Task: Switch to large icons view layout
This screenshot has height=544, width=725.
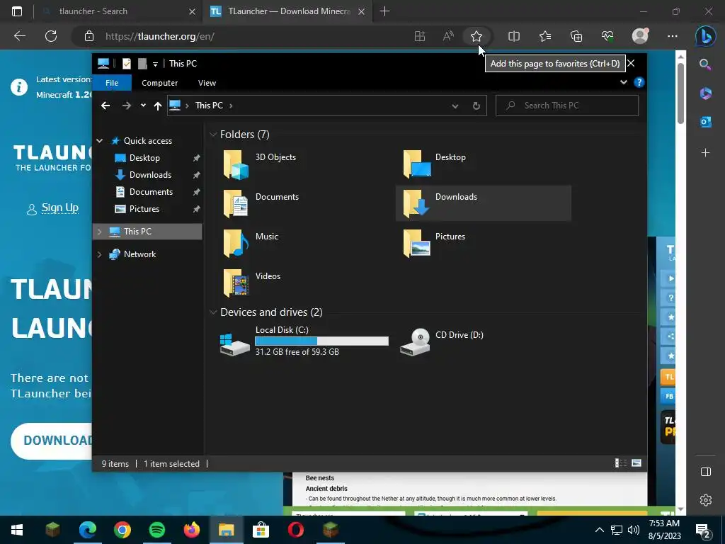Action: pos(636,463)
